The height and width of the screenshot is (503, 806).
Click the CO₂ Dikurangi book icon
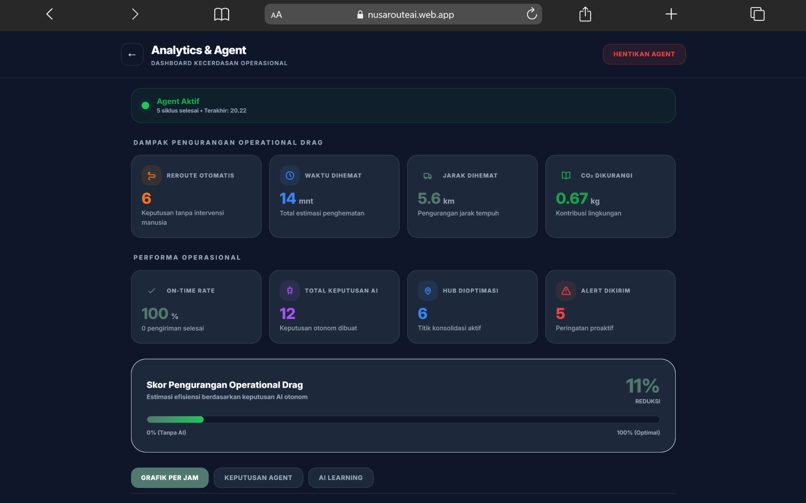[x=566, y=176]
